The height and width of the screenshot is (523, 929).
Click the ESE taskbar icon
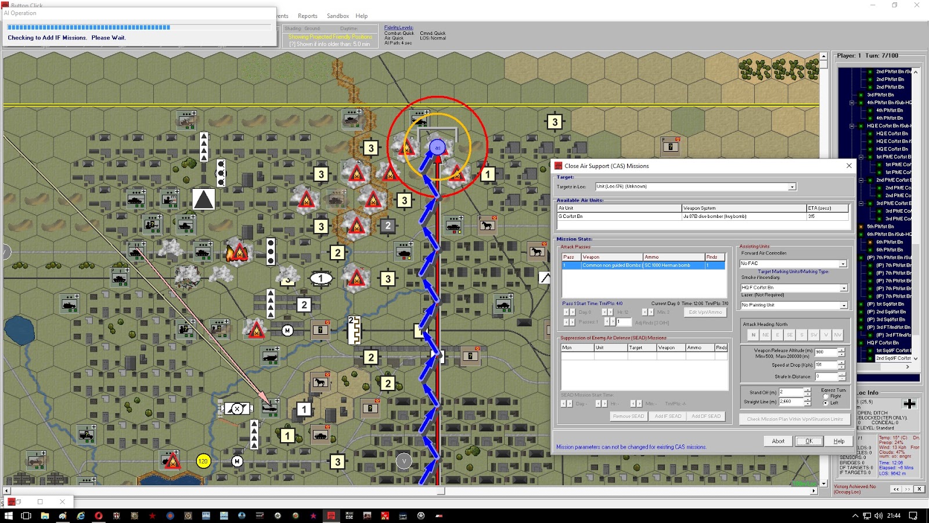click(x=349, y=515)
